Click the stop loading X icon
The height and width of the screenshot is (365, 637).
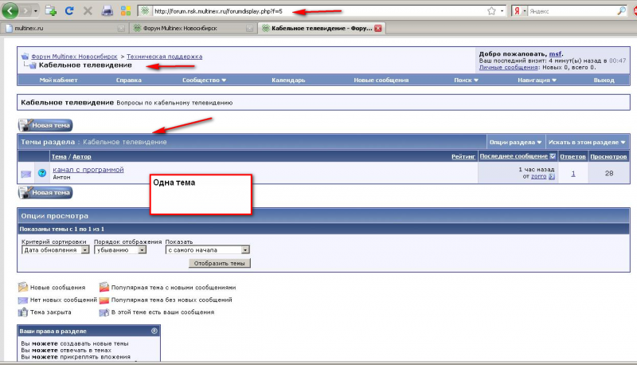88,11
